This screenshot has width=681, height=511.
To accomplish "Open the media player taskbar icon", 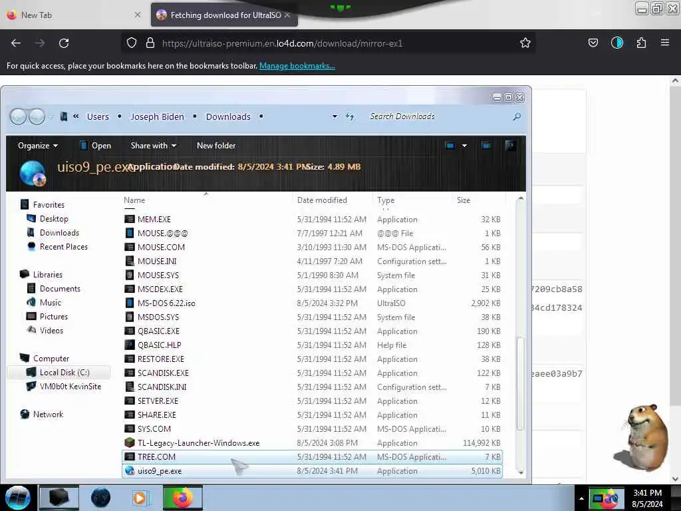I will click(x=140, y=498).
